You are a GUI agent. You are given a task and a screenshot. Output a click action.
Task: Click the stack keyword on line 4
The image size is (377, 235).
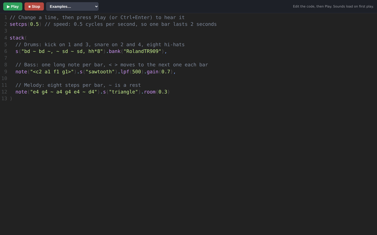pos(17,38)
